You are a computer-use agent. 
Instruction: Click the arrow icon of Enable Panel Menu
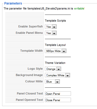pos(54,33)
